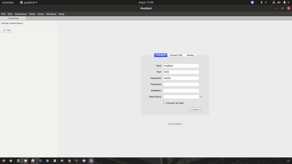Focus the Username input field
Screen dimensions: 292x164
tap(181, 78)
